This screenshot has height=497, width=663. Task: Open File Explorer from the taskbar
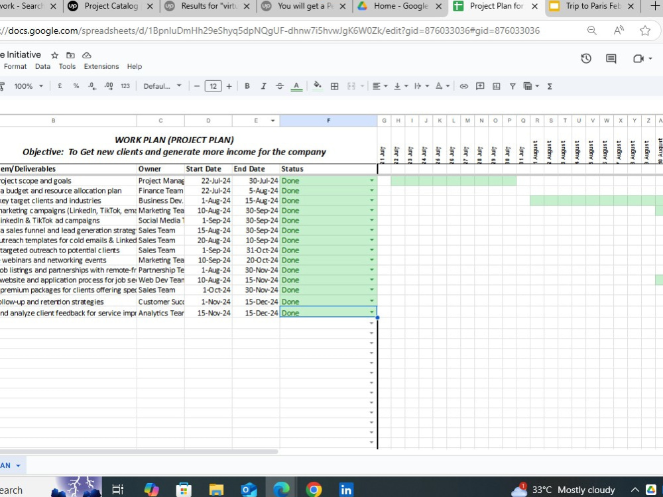coord(216,490)
